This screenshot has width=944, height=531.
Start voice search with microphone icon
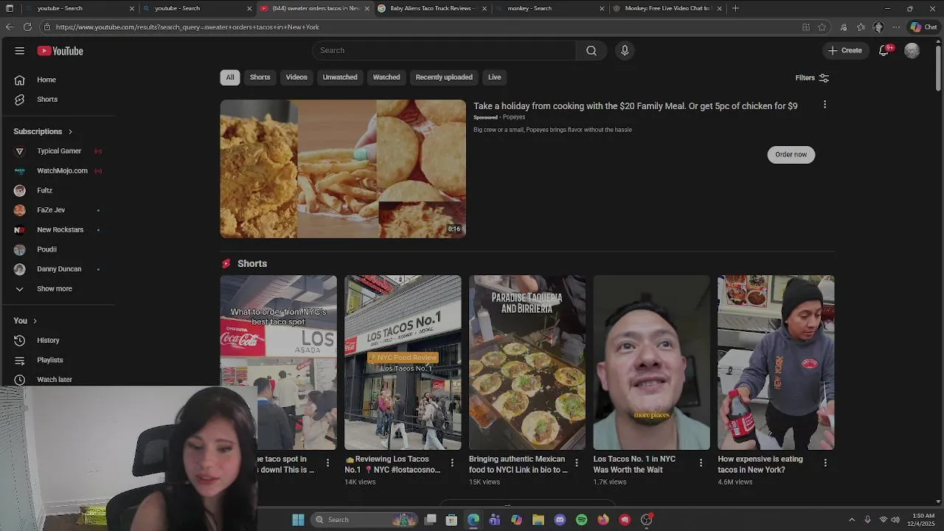click(625, 50)
